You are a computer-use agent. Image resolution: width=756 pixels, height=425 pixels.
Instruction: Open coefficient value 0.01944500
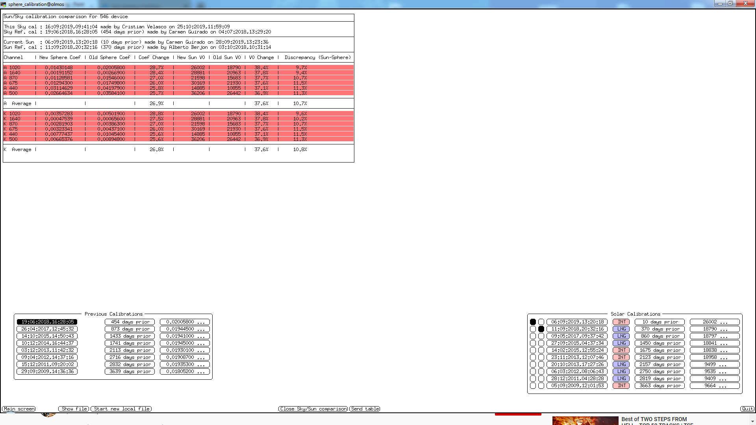[x=185, y=329]
